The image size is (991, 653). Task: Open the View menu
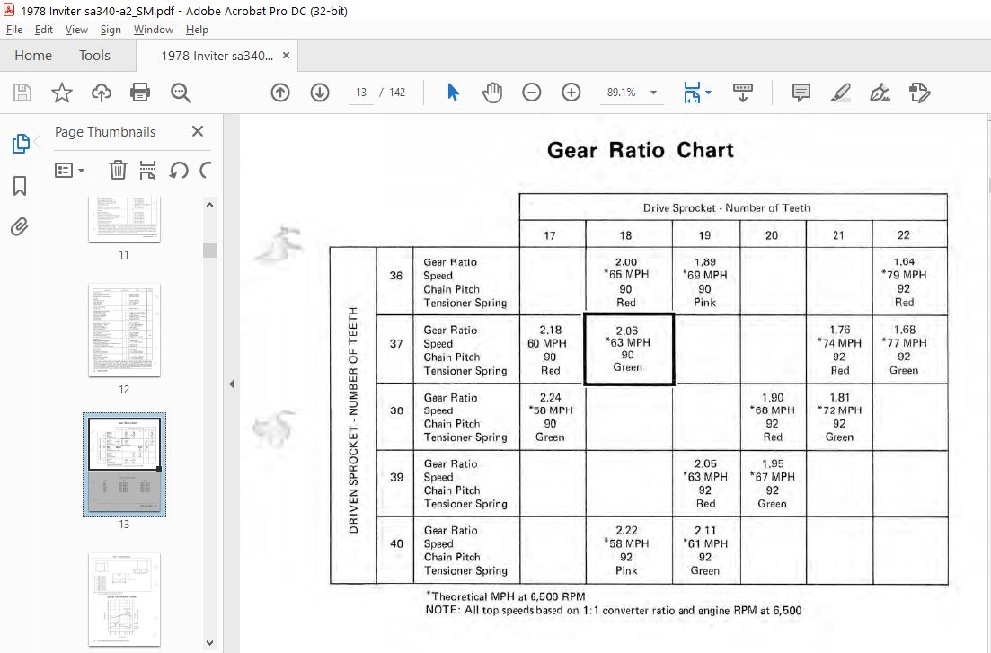tap(76, 30)
